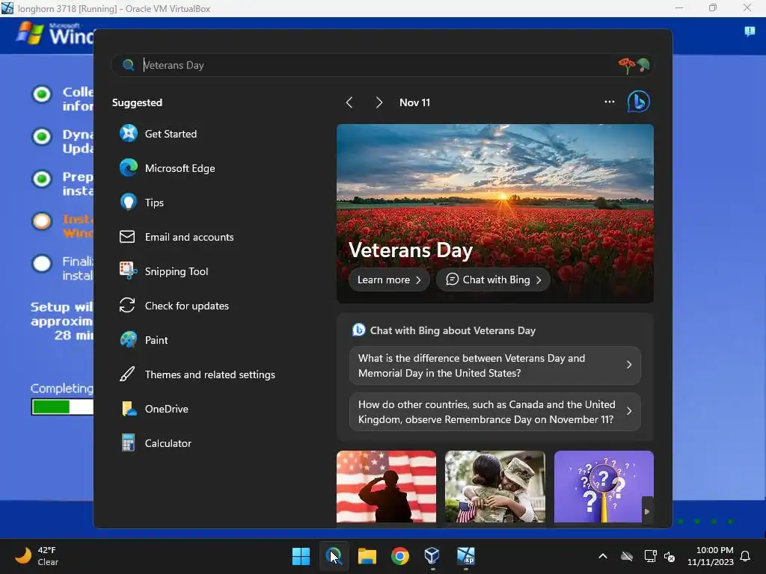766x574 pixels.
Task: Open File Explorer from the taskbar
Action: coord(367,556)
